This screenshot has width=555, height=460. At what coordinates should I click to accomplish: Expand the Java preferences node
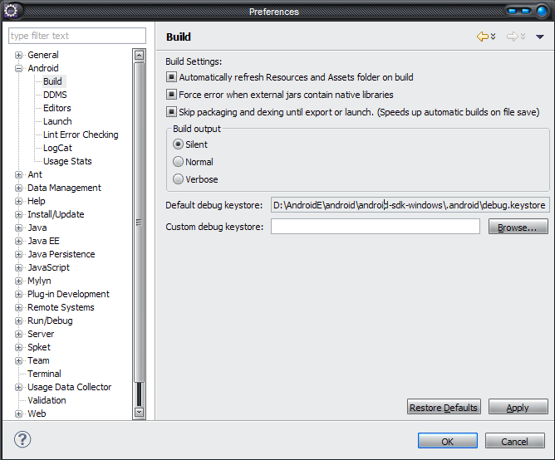click(18, 228)
